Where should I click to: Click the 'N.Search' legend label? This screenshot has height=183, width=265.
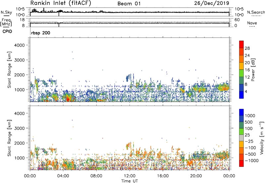click(x=256, y=12)
